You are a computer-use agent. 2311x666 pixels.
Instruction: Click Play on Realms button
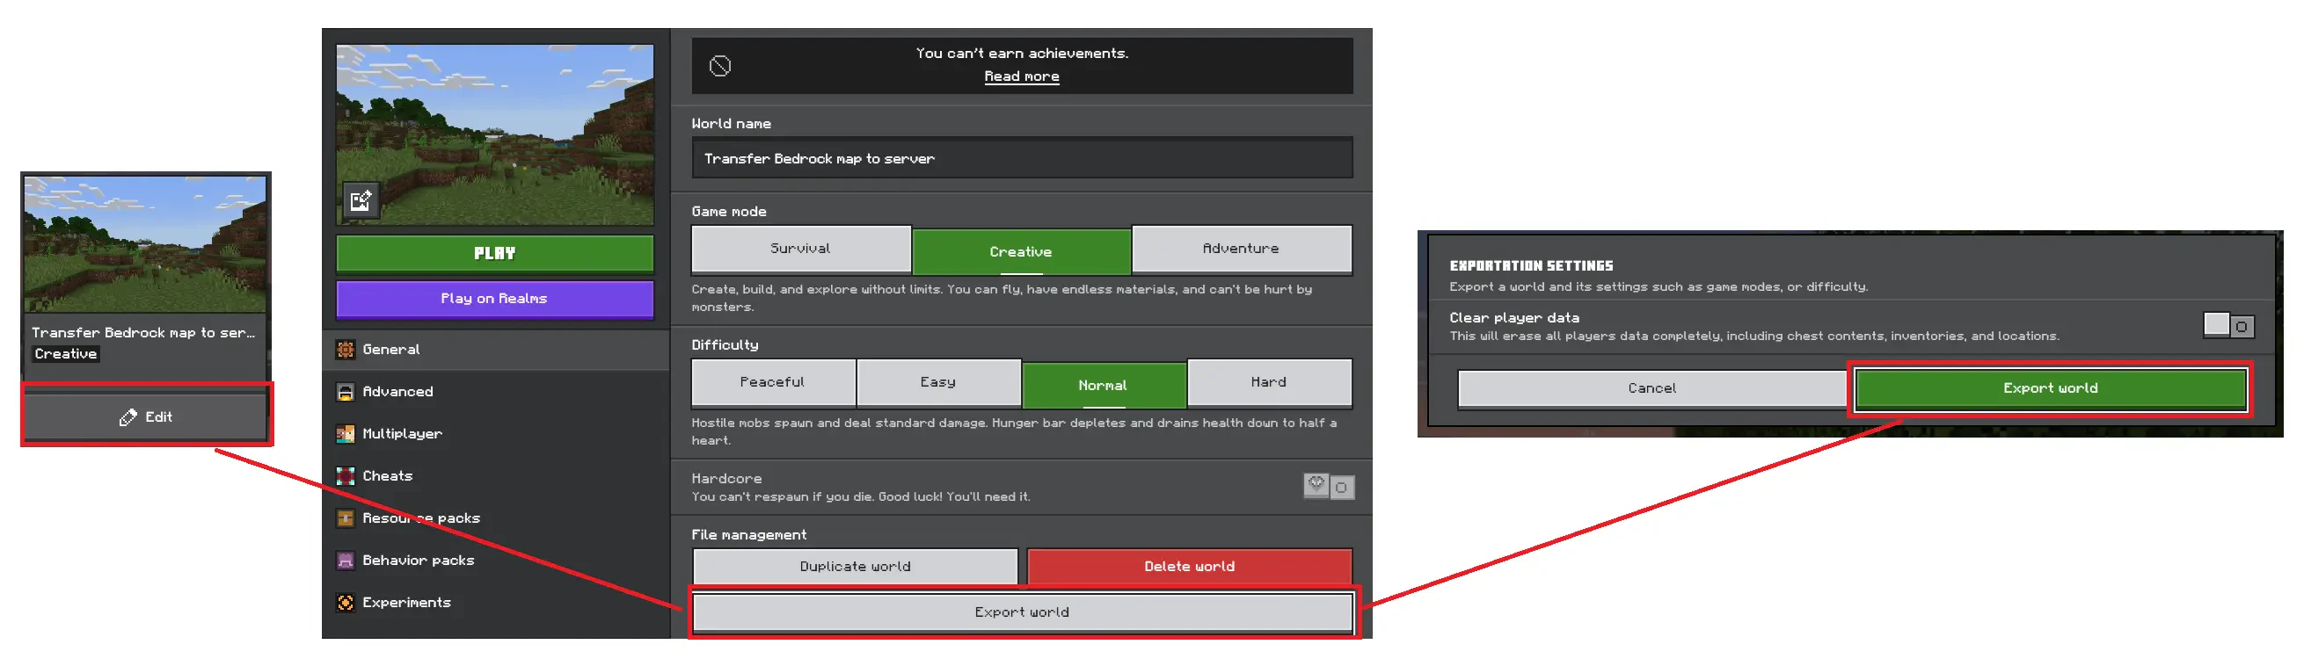tap(494, 300)
